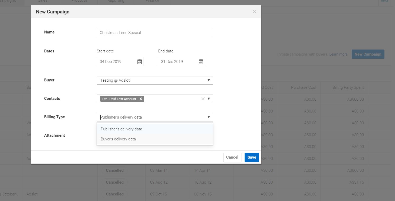This screenshot has width=395, height=201.
Task: Expand the Buyer dropdown arrow
Action: point(208,80)
